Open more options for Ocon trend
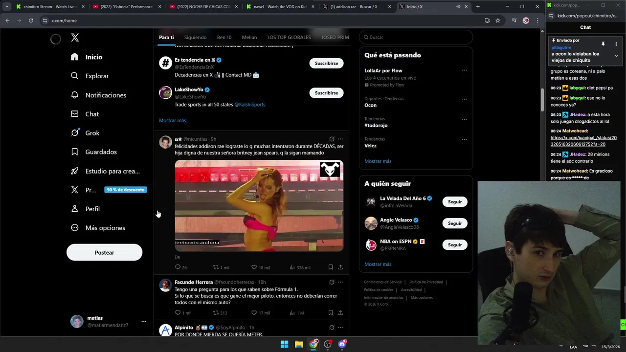Image resolution: width=626 pixels, height=352 pixels. [464, 99]
